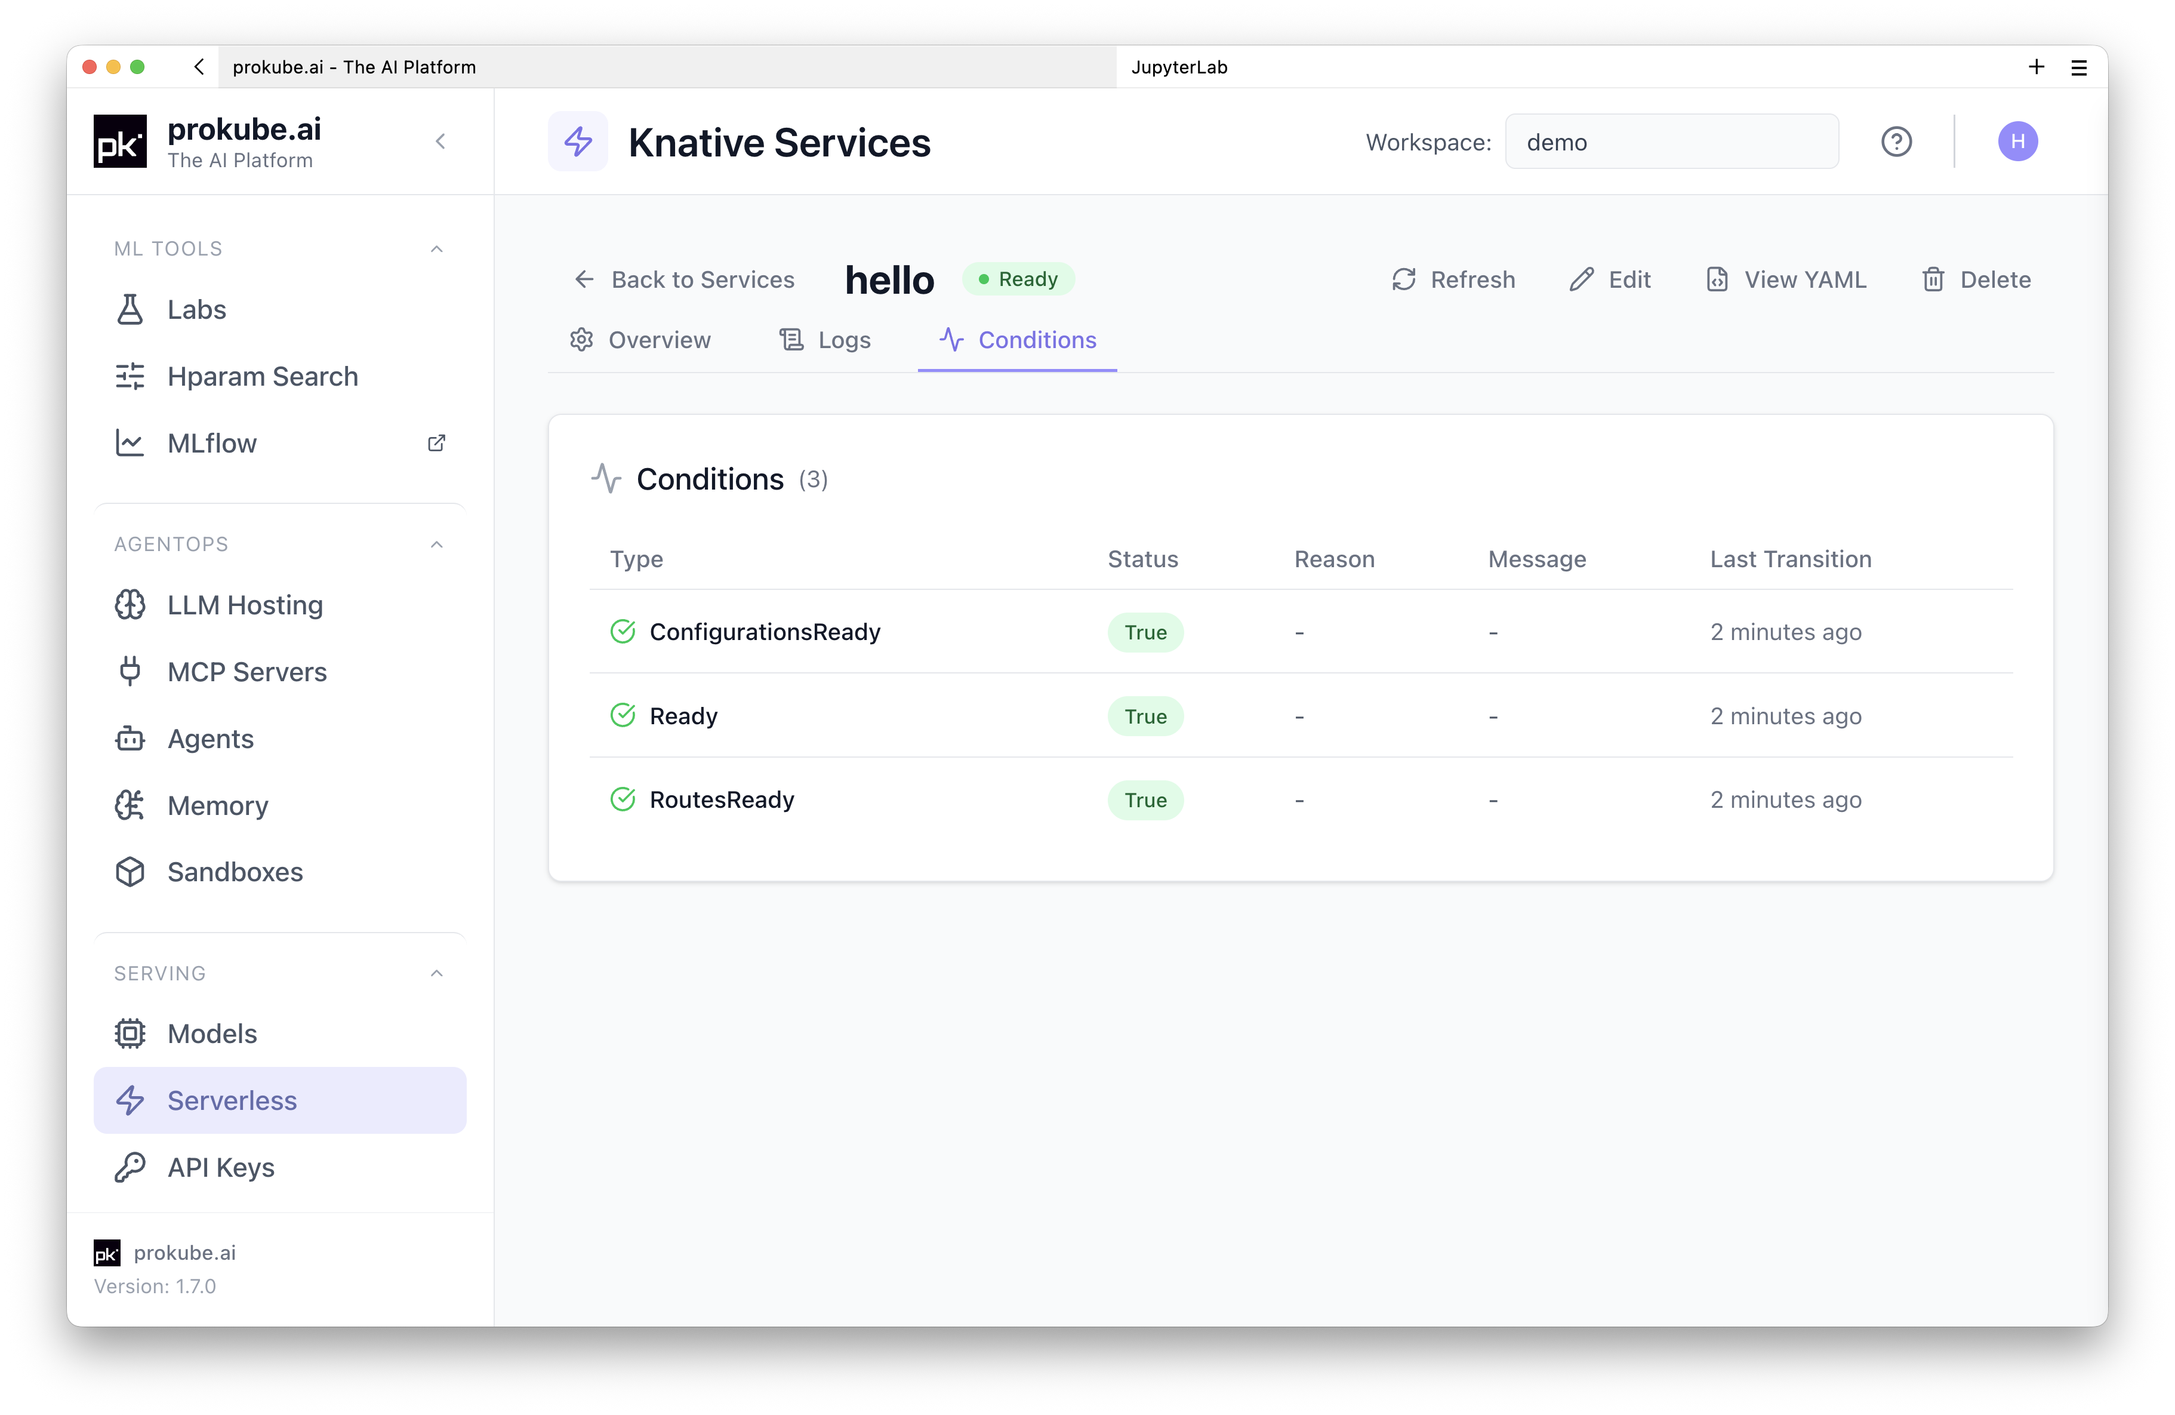2175x1415 pixels.
Task: Click the ConfigurationsReady condition row
Action: (1301, 632)
